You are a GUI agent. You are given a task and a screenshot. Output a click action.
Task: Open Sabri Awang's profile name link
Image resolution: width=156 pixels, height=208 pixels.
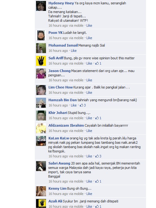point(59,163)
